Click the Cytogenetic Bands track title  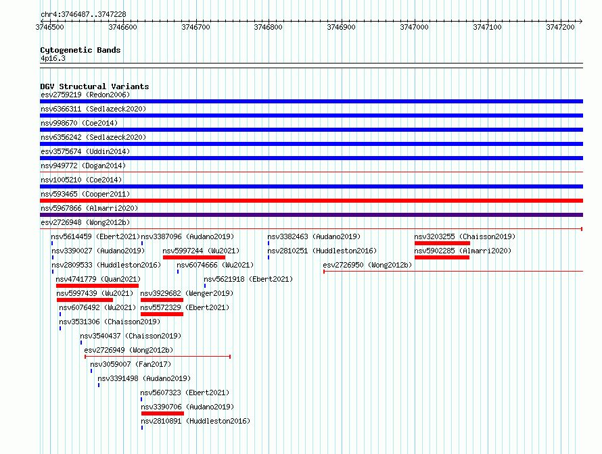point(80,50)
